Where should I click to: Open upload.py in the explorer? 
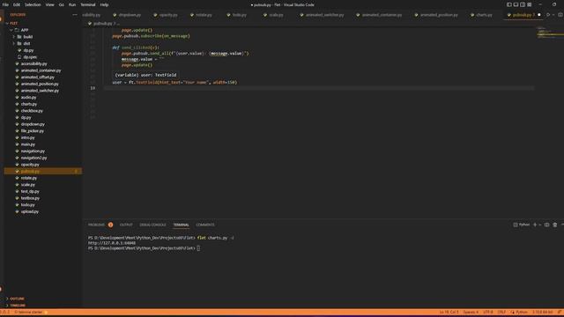click(x=29, y=211)
